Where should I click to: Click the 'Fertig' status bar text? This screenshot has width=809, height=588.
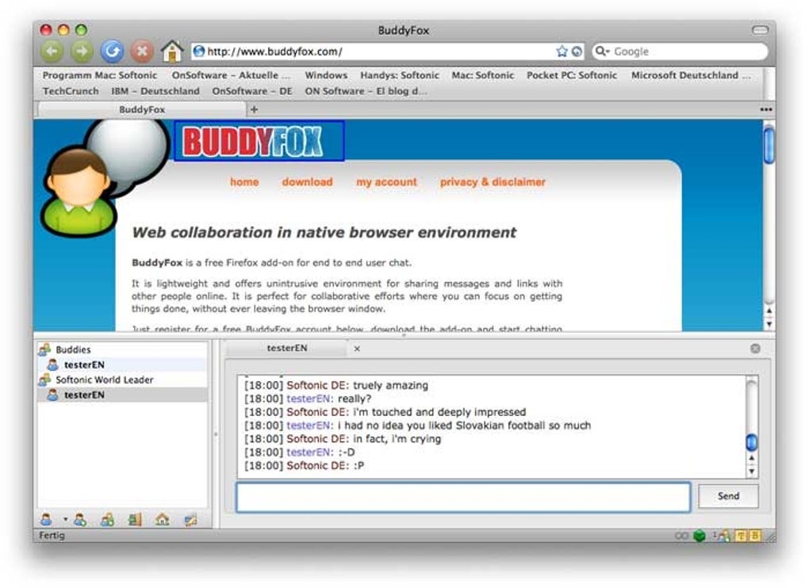(52, 536)
